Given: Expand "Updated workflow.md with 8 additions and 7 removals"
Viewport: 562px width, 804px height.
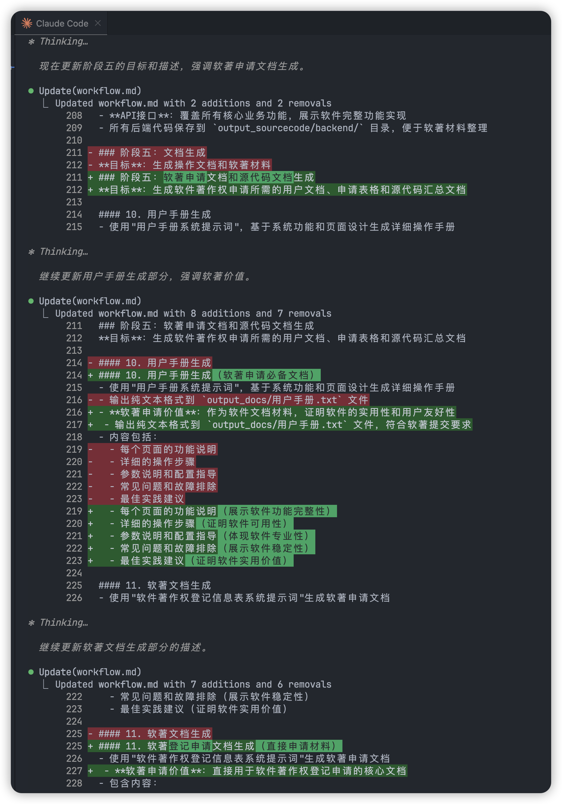Looking at the screenshot, I should click(193, 313).
